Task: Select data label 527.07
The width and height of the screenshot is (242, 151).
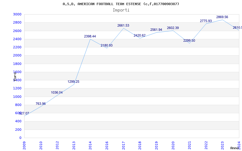Action: (x=24, y=114)
